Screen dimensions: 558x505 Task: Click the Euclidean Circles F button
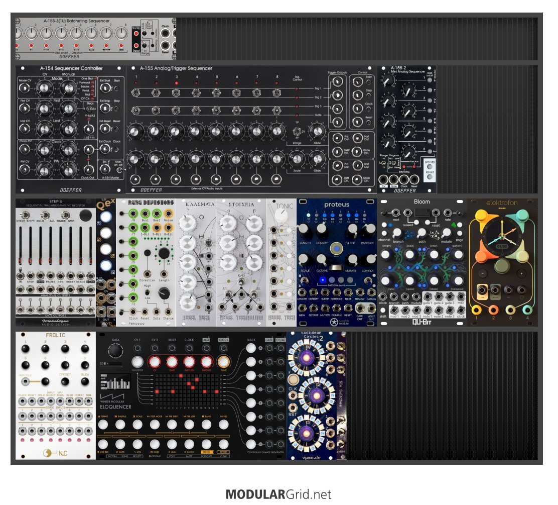(x=294, y=378)
